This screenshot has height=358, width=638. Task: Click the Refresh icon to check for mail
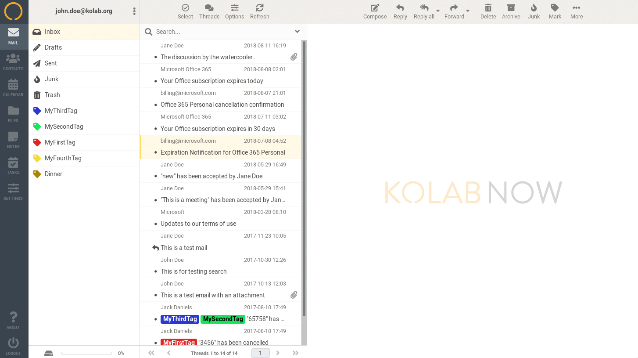[x=259, y=11]
